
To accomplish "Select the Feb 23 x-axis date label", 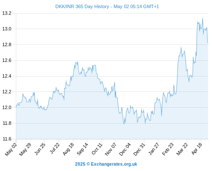I will pos(168,149).
